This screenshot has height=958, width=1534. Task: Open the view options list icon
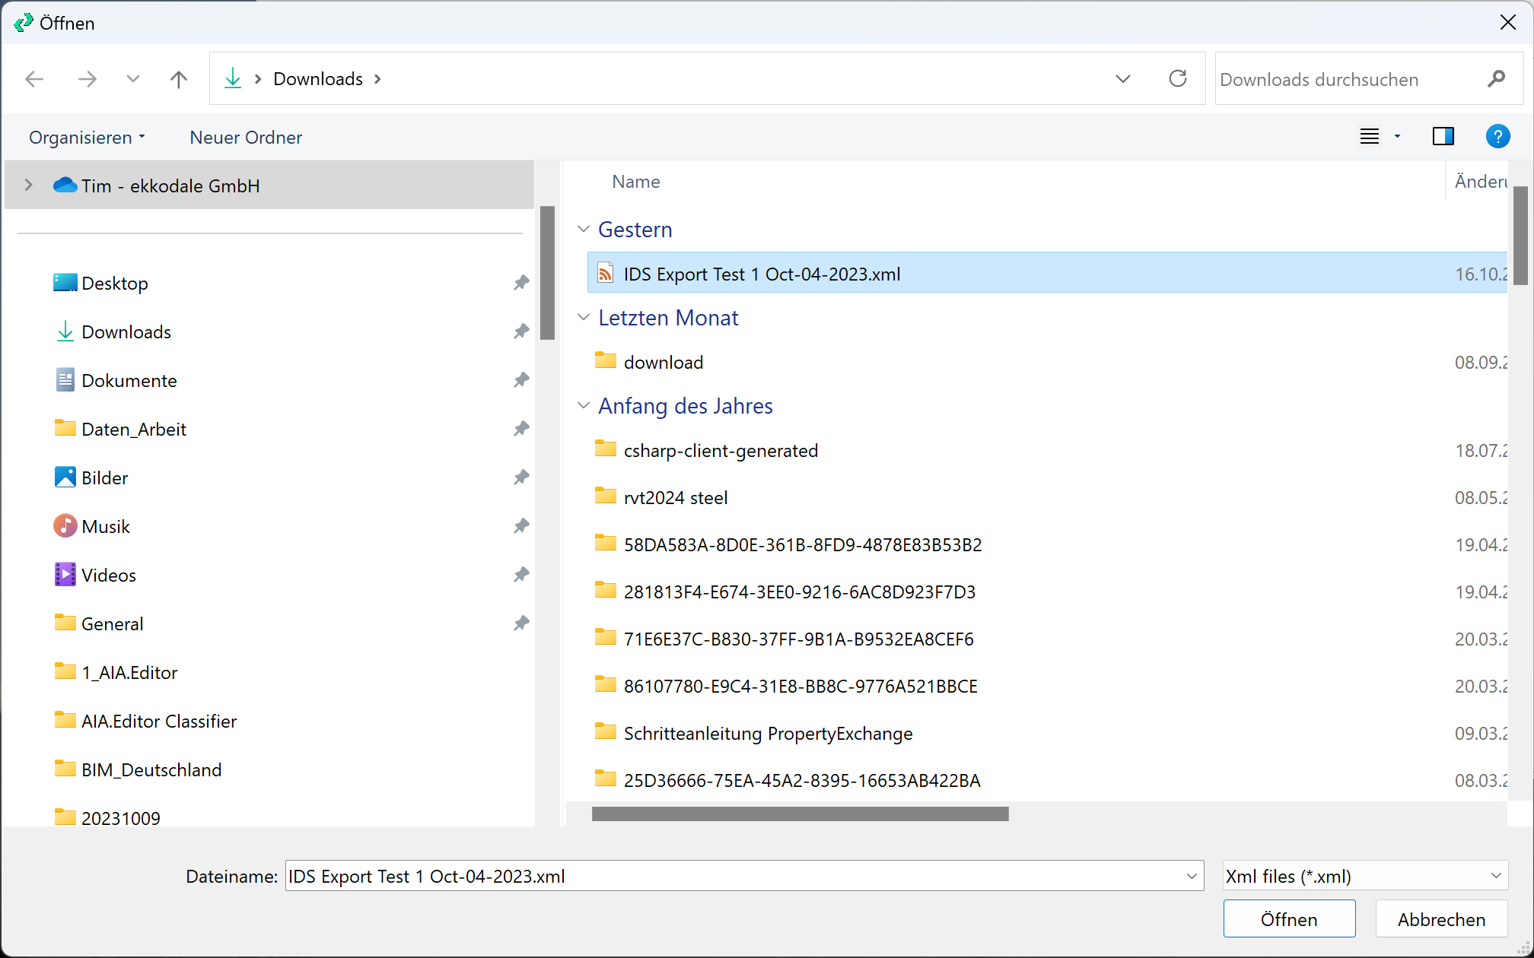point(1370,137)
